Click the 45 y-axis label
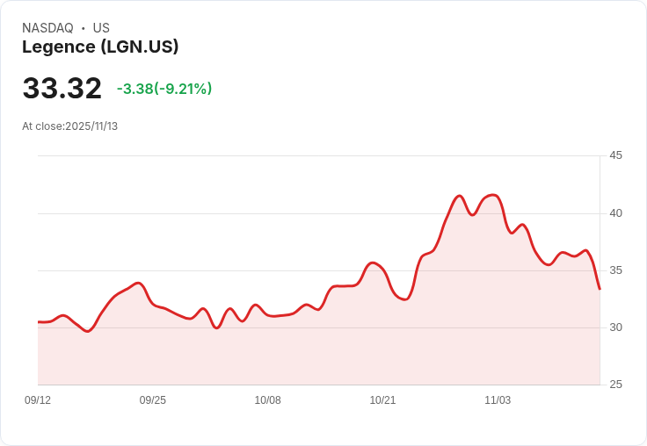Screen dimensions: 647x446 pos(615,155)
